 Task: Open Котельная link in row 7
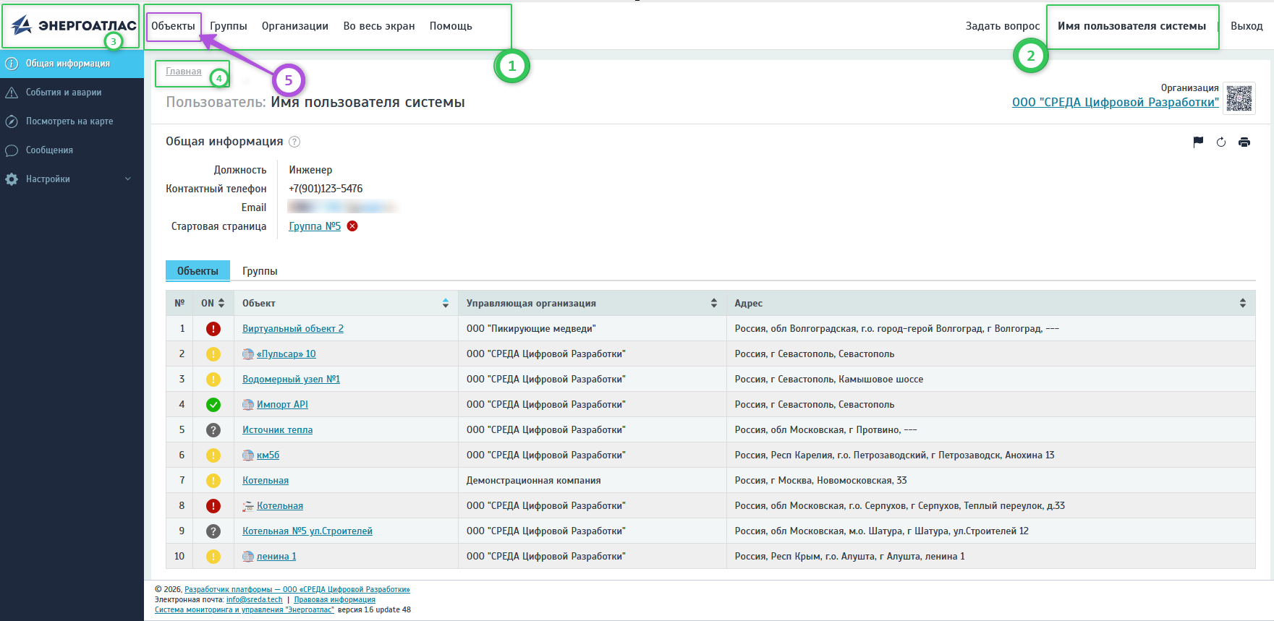point(266,481)
